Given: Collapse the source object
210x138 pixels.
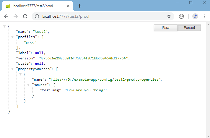Looking at the screenshot, I should coord(28,85).
